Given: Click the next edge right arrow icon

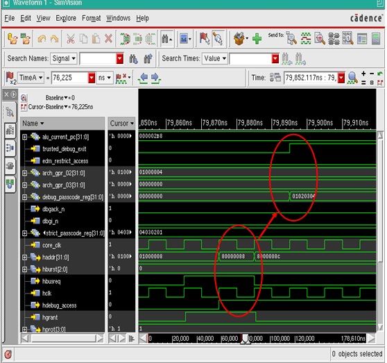Looking at the screenshot, I should click(155, 78).
